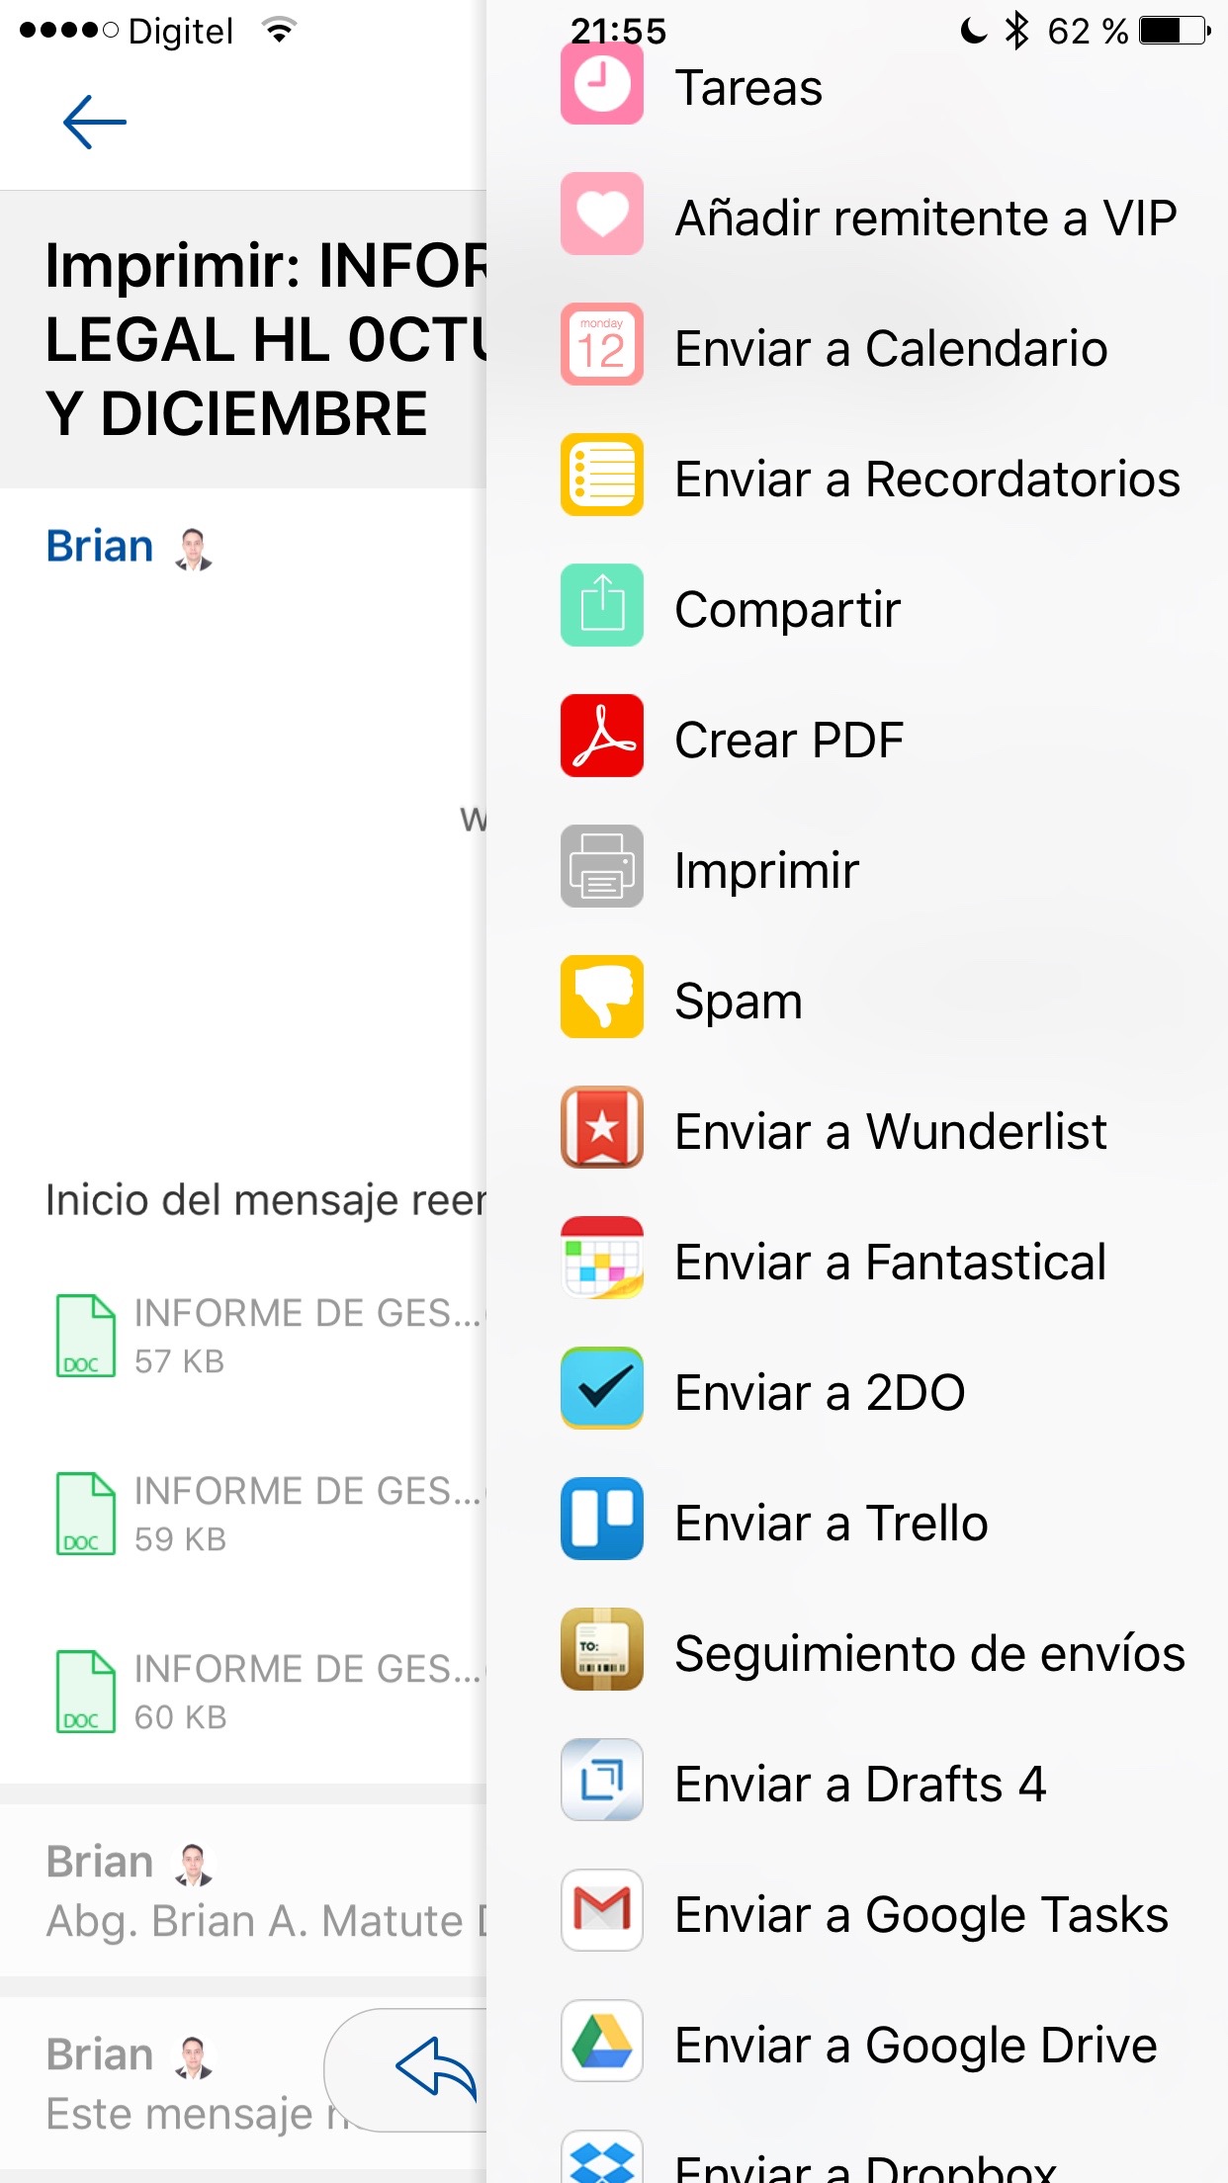
Task: Tap the red Crear PDF icon
Action: pos(601,736)
